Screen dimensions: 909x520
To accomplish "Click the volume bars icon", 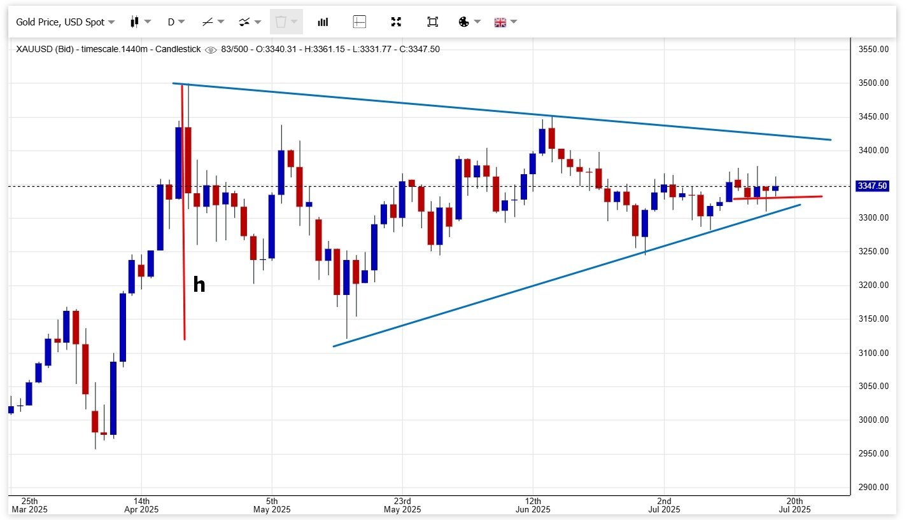I will pos(323,22).
